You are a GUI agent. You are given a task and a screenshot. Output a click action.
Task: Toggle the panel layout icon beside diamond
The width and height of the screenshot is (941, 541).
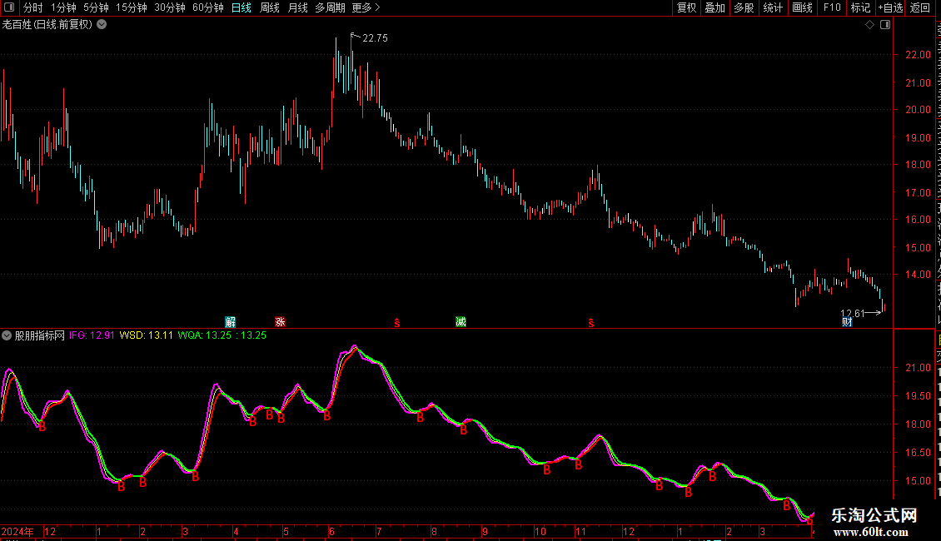[885, 25]
